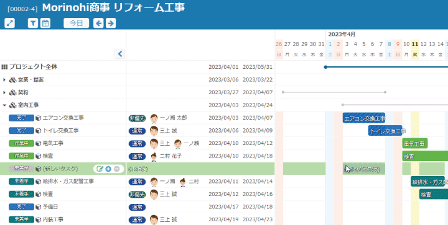This screenshot has height=225, width=448.
Task: Select the トイレ交換工事 Gantt bar
Action: click(385, 131)
